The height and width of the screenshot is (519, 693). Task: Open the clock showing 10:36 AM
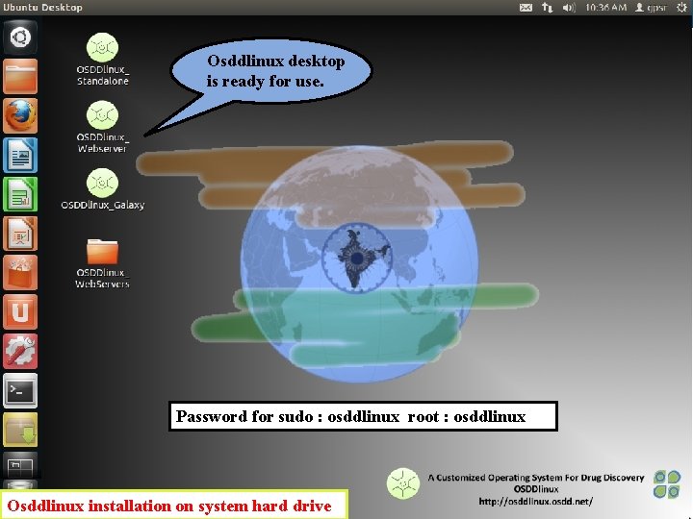[x=605, y=8]
